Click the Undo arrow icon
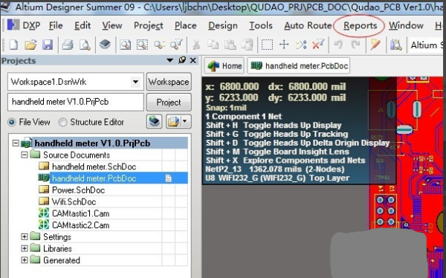 (338, 45)
